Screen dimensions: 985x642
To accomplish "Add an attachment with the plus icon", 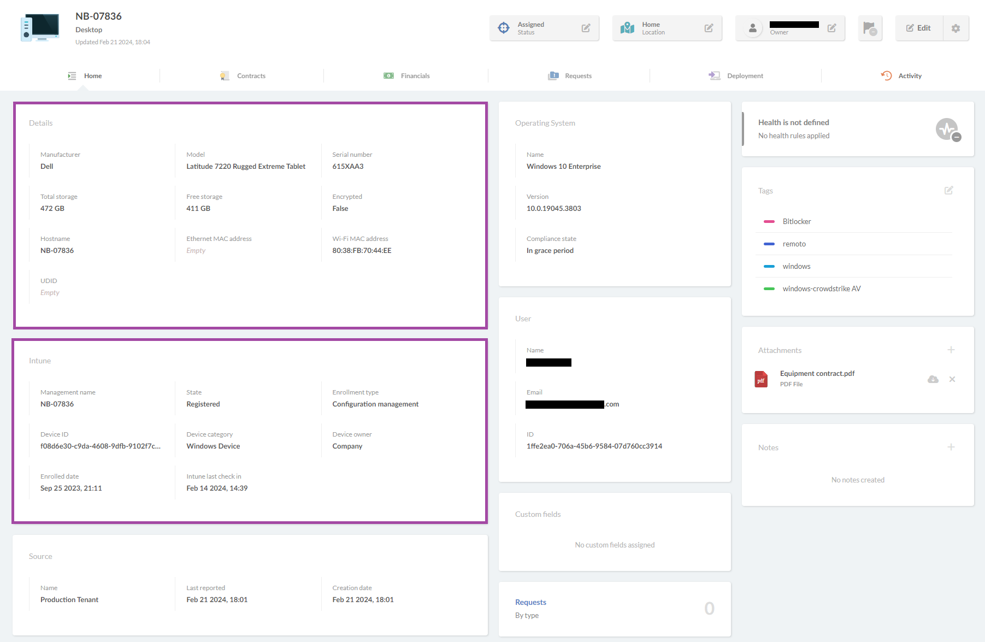I will [x=951, y=350].
